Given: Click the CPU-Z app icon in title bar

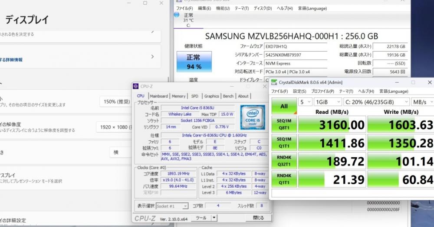Looking at the screenshot, I should tap(135, 86).
